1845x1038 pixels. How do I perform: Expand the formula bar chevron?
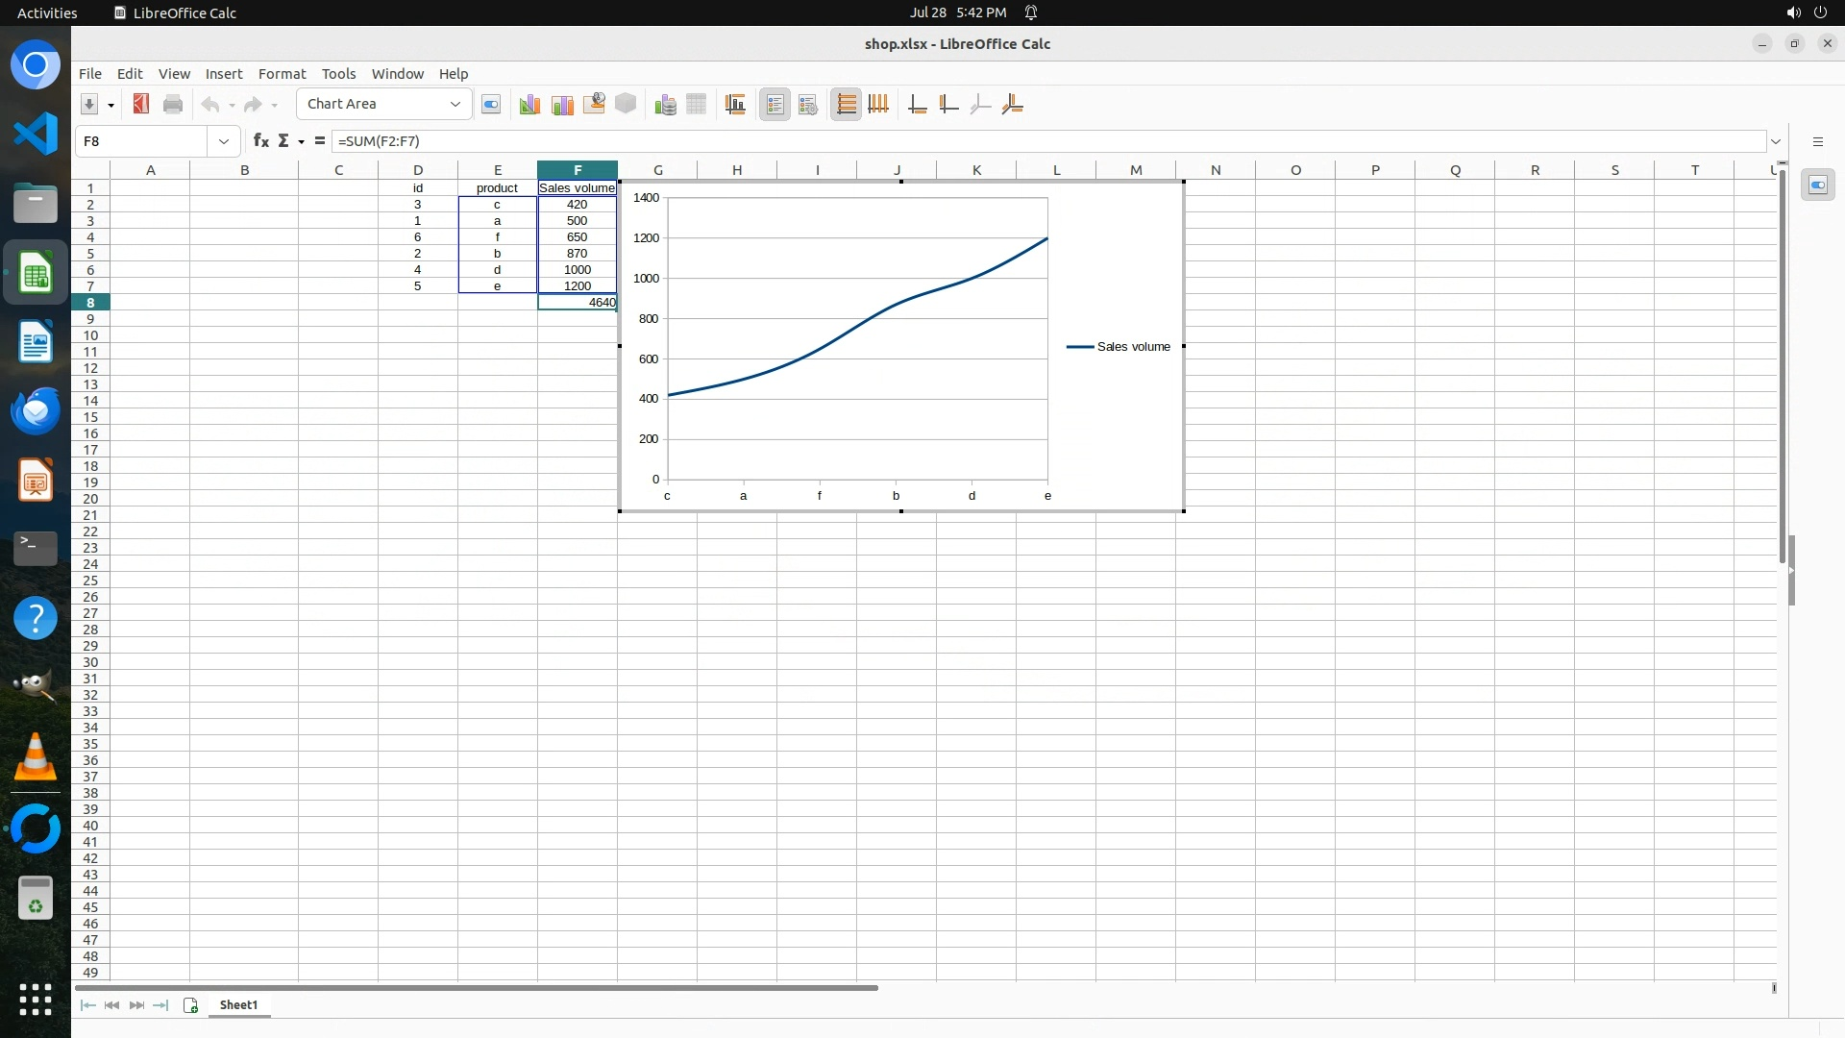point(1776,141)
